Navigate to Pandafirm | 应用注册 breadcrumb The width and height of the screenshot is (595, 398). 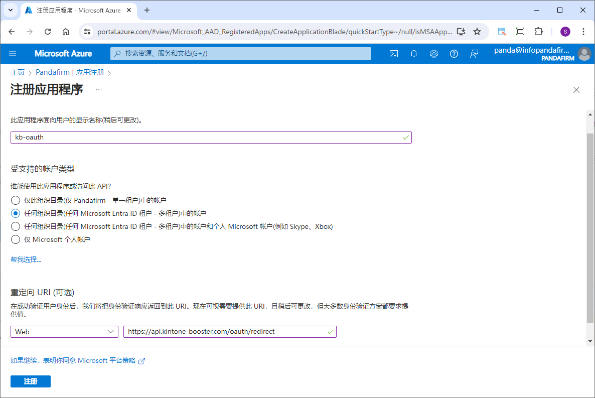[70, 72]
